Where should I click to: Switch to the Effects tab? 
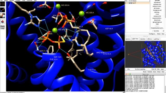click(x=150, y=39)
